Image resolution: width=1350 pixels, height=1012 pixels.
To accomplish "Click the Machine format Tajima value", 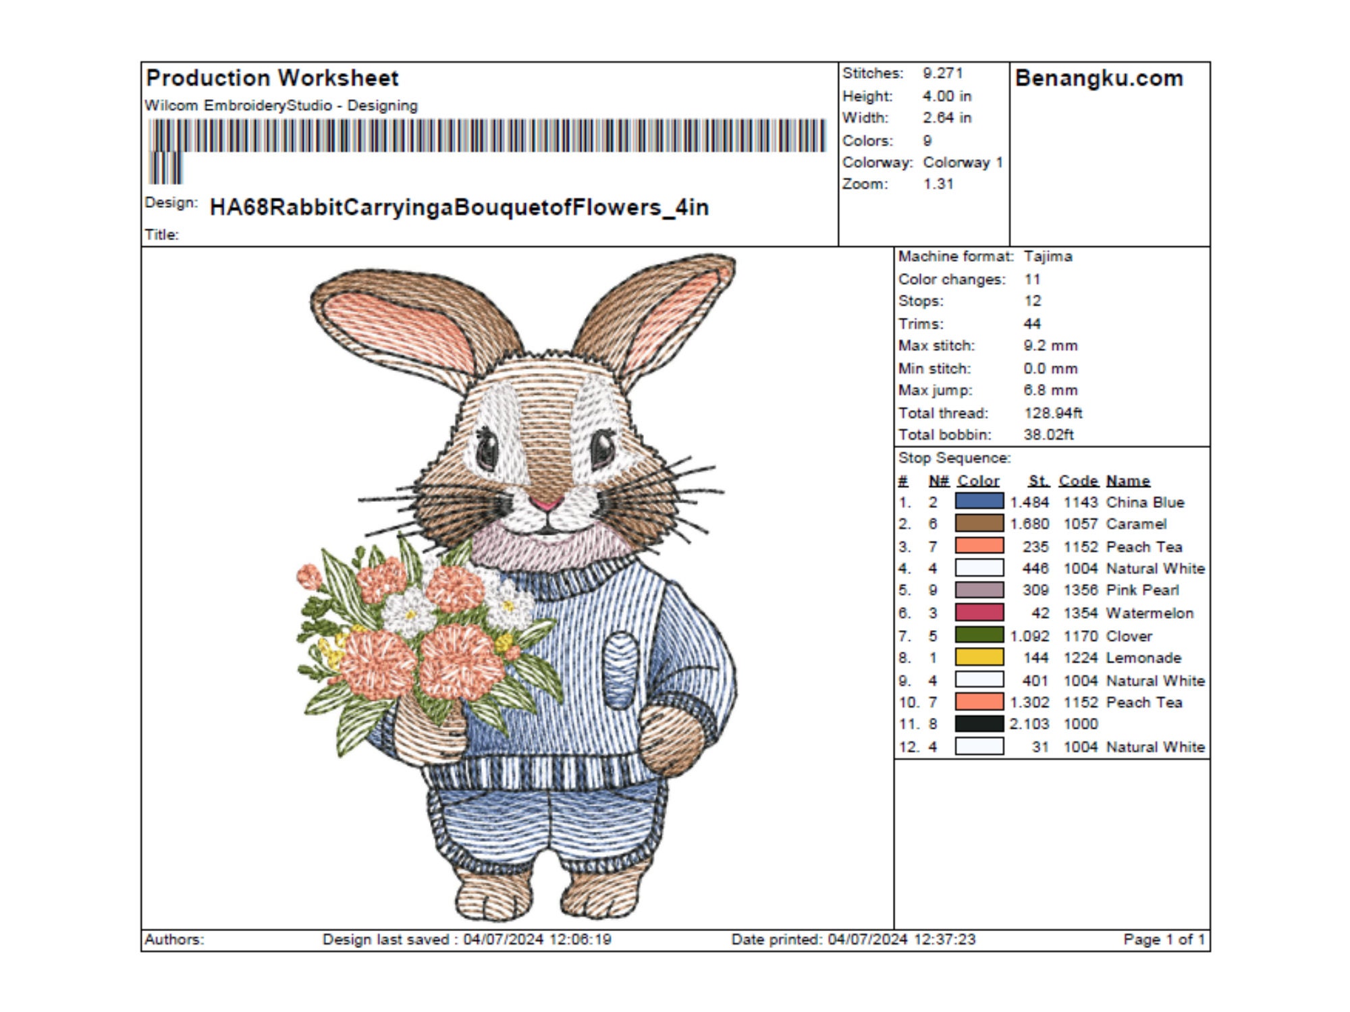I will coord(1048,256).
